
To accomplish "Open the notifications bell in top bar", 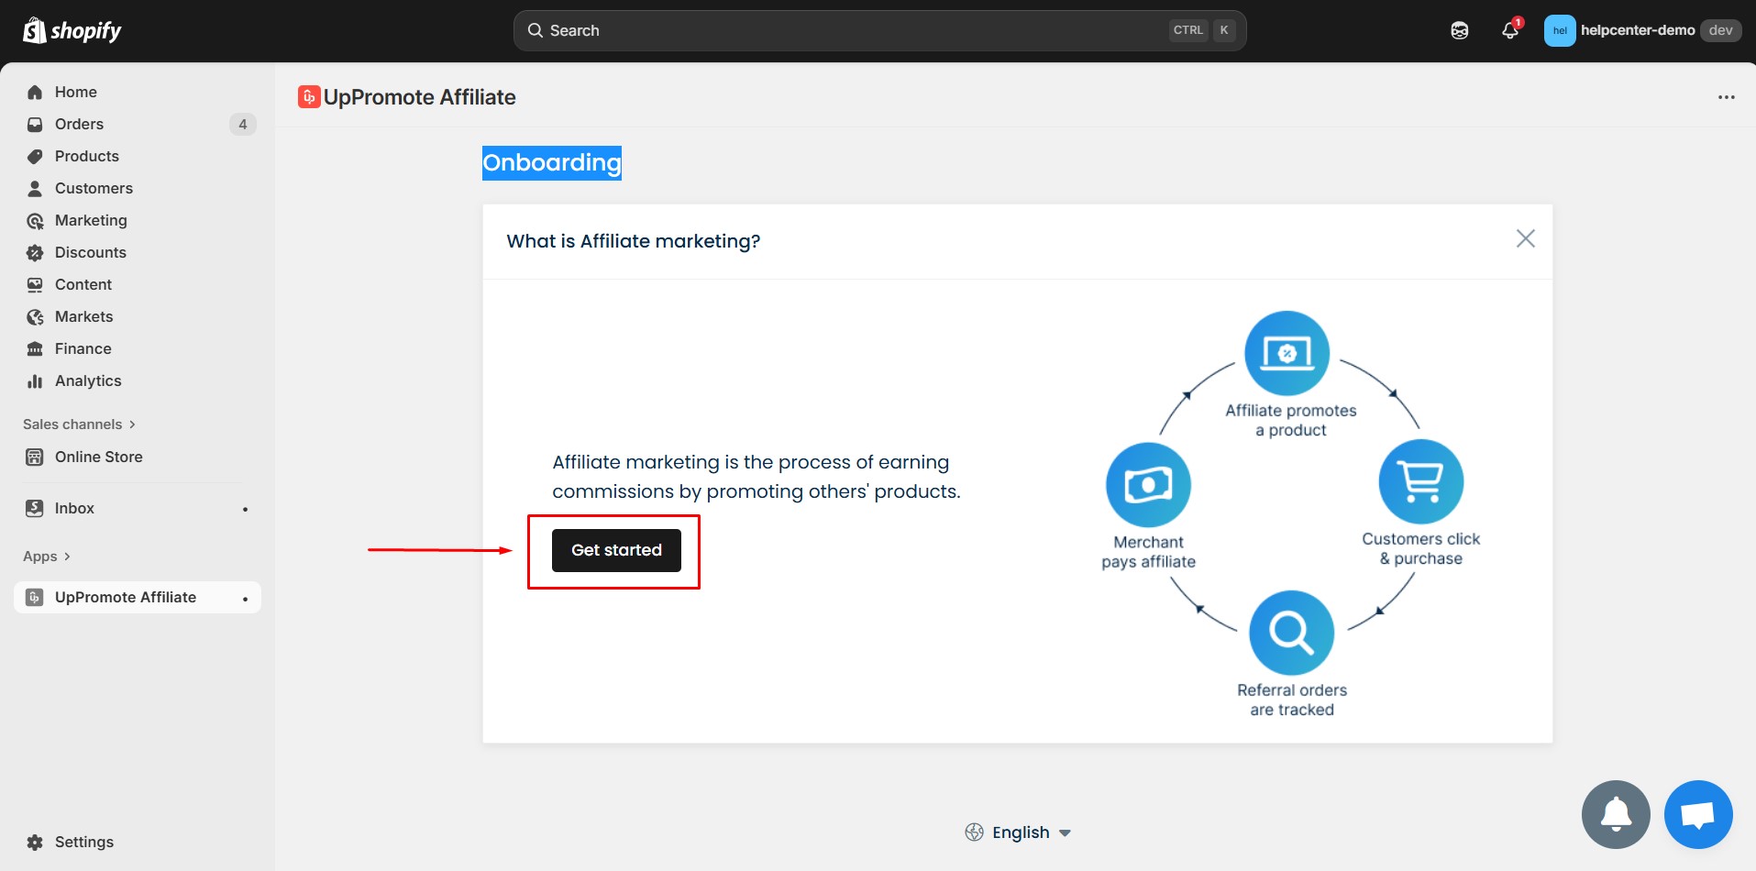I will (1508, 29).
